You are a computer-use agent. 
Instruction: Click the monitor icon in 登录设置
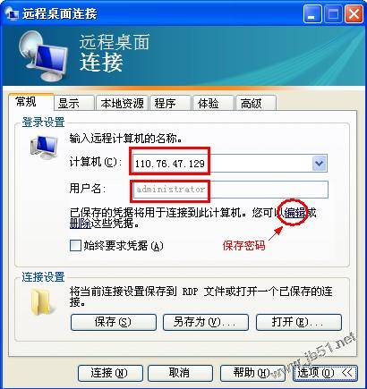(44, 148)
